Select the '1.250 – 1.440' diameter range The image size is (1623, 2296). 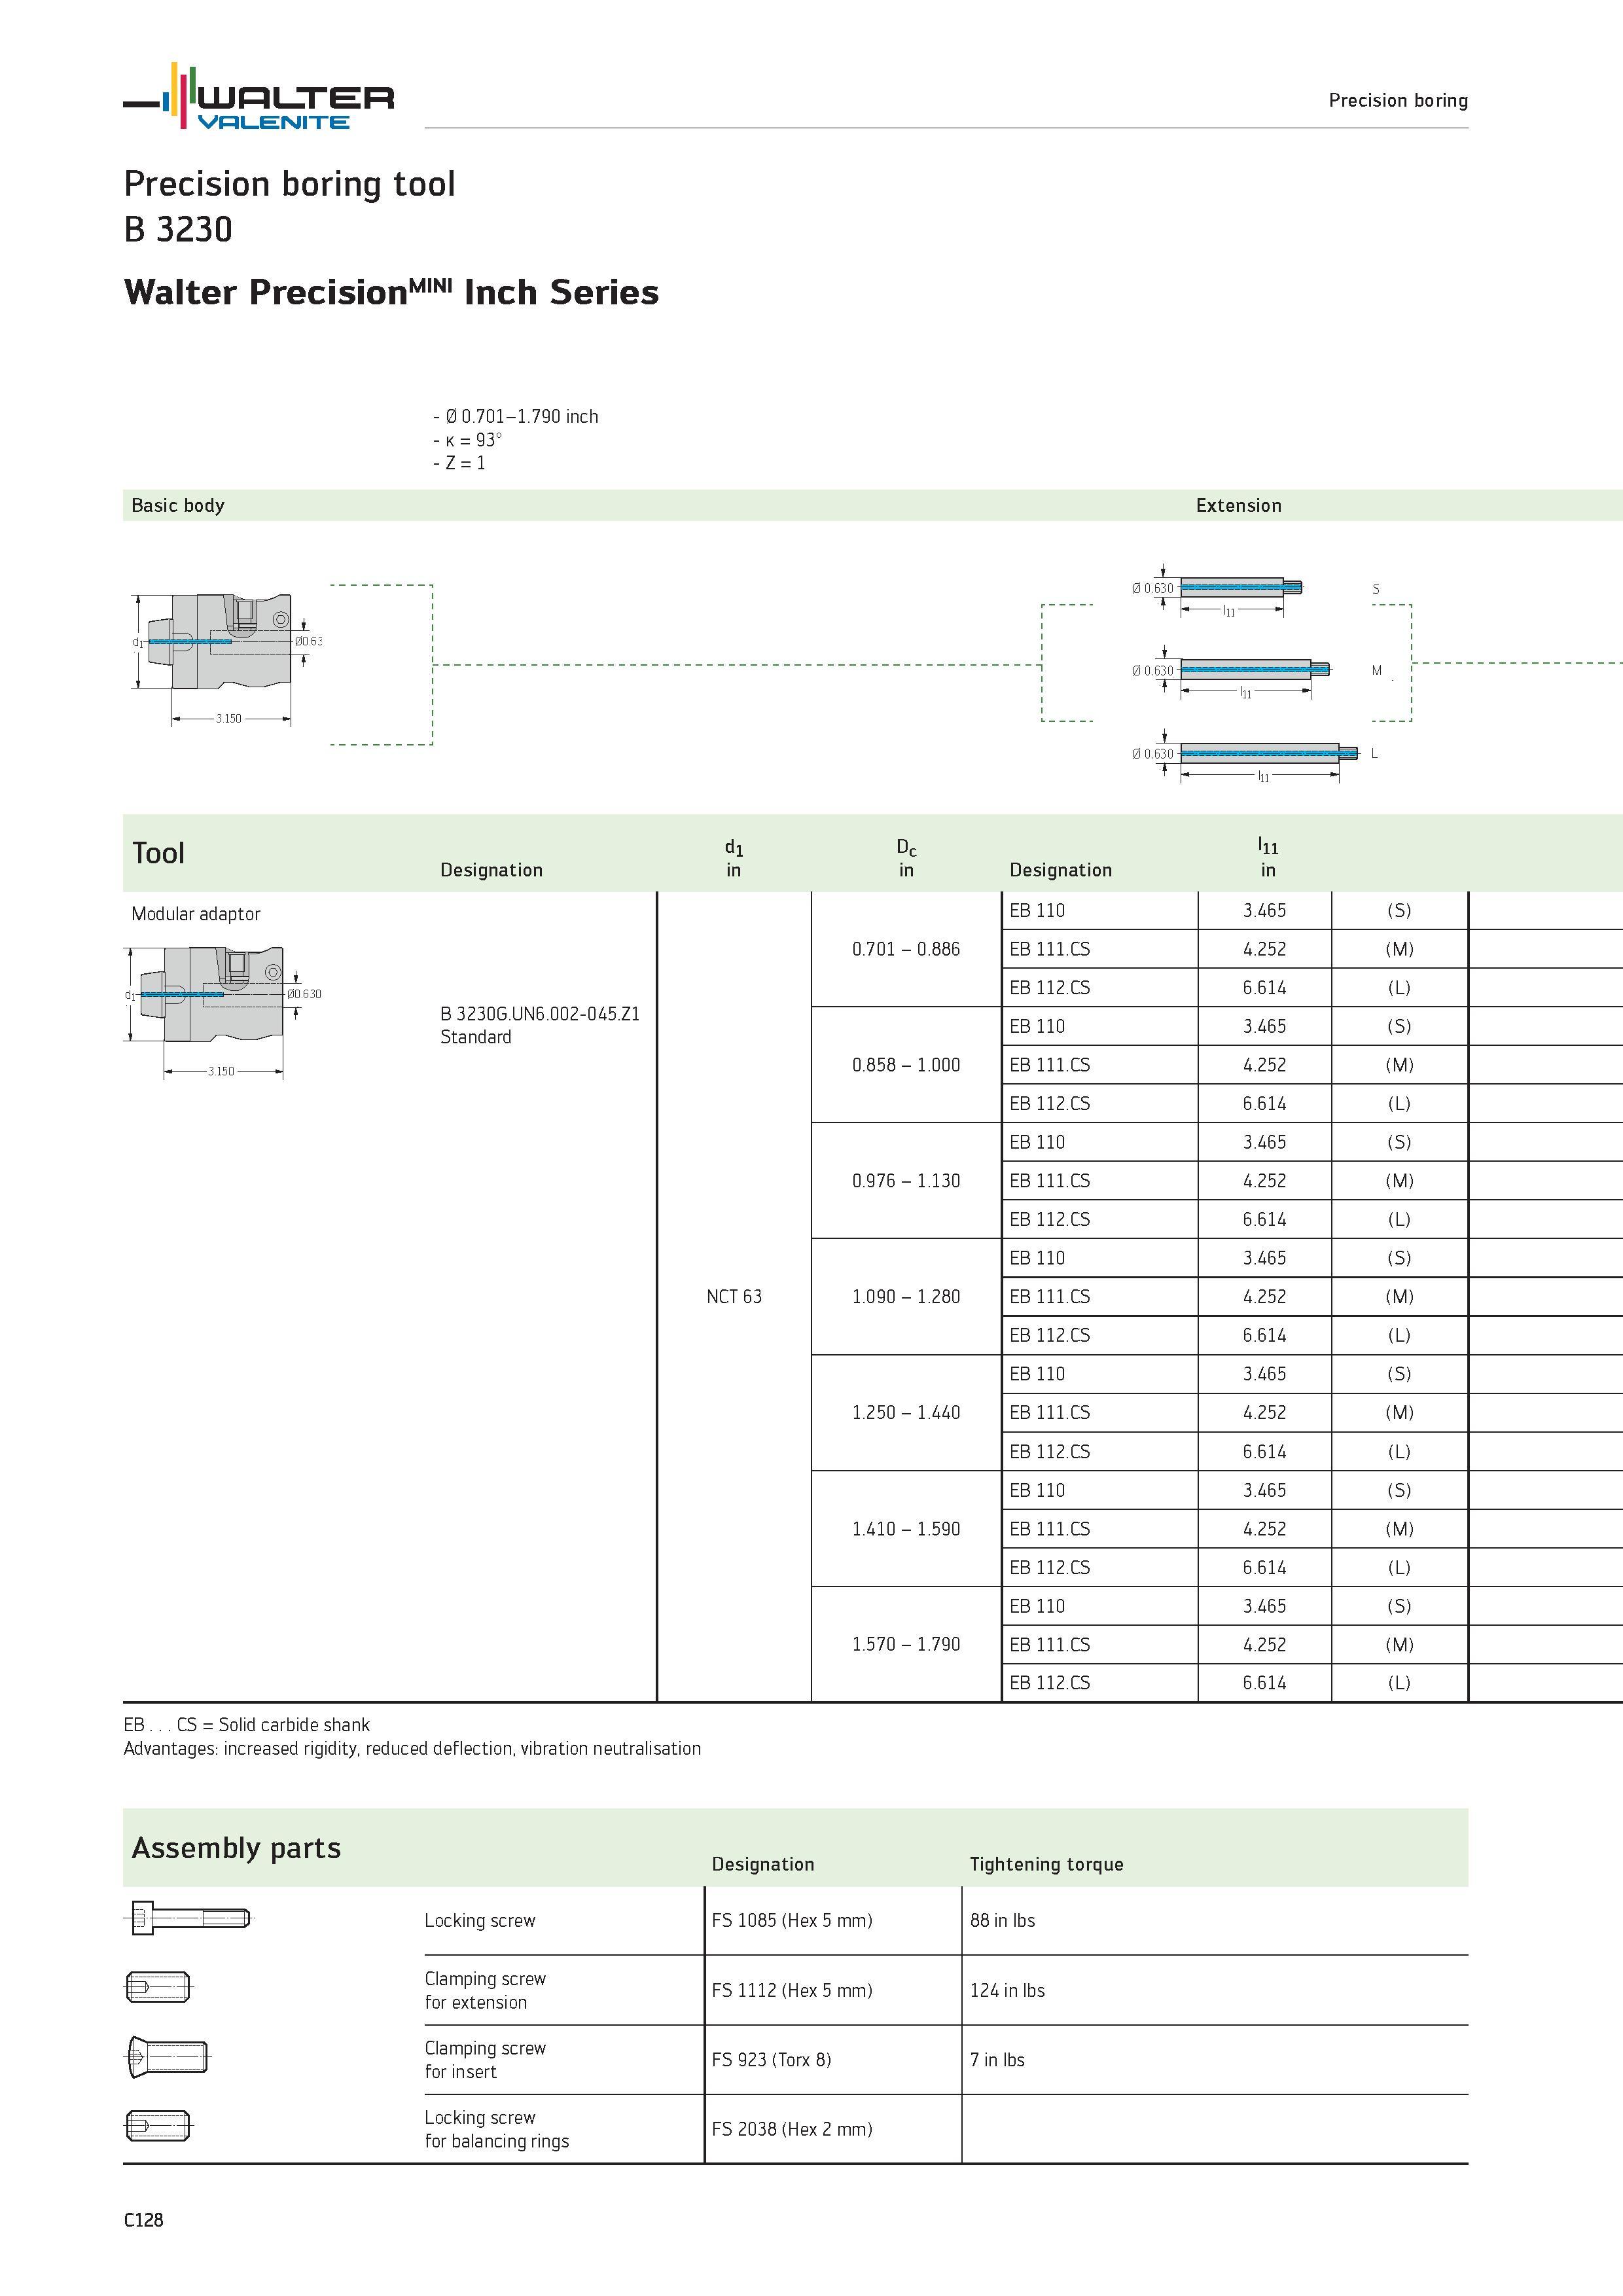[906, 1412]
